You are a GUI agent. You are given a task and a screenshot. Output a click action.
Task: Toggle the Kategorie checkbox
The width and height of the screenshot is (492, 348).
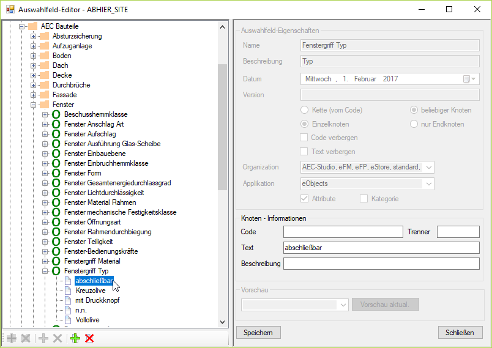363,199
